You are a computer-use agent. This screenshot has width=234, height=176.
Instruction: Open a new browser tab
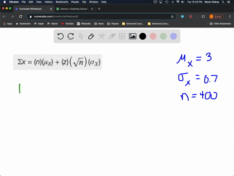pyautogui.click(x=99, y=9)
